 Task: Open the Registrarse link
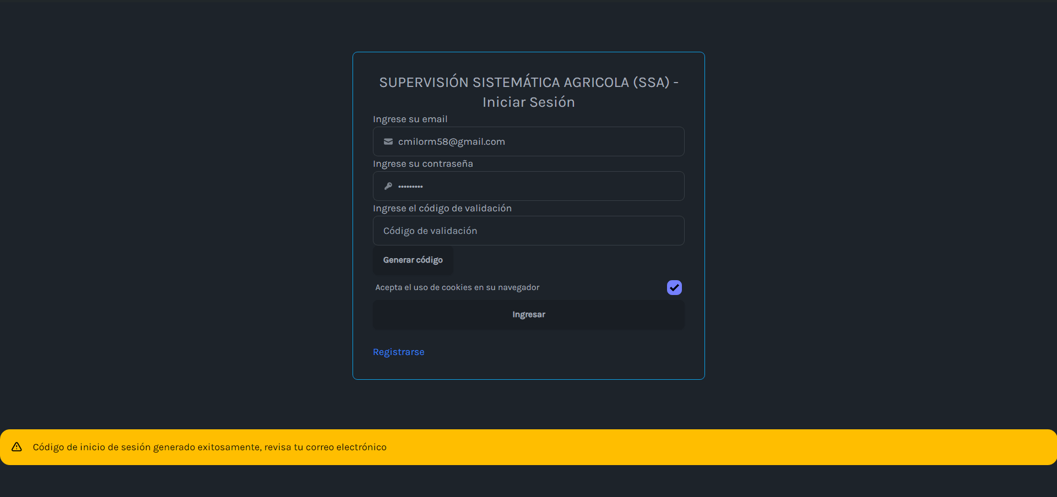[x=399, y=352]
